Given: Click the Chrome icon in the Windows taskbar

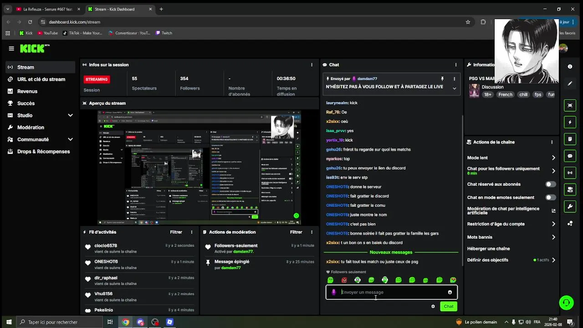Looking at the screenshot, I should click(x=125, y=322).
